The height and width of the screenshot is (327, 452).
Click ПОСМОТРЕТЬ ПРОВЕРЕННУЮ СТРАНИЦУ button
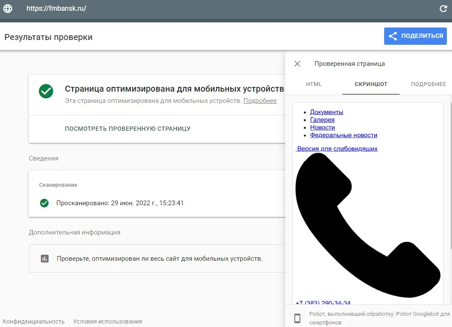tap(128, 129)
